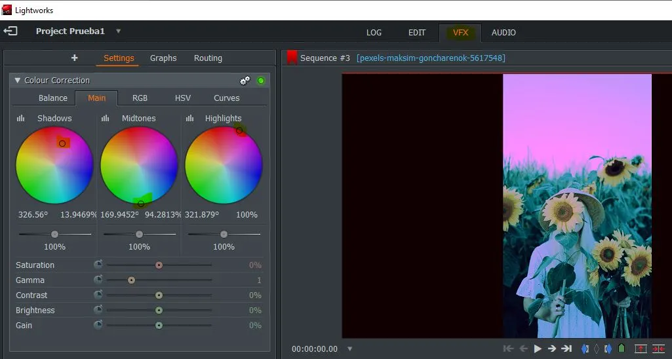Image resolution: width=672 pixels, height=359 pixels.
Task: Click the Shadows histogram icon
Action: [20, 118]
